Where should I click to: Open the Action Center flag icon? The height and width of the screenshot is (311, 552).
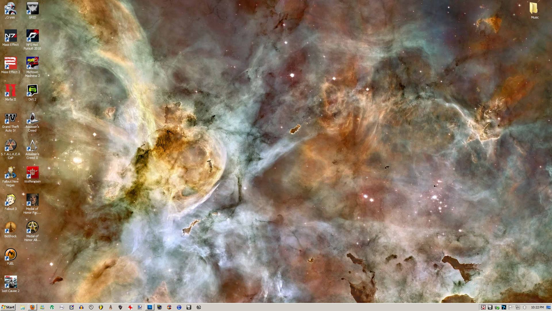511,307
